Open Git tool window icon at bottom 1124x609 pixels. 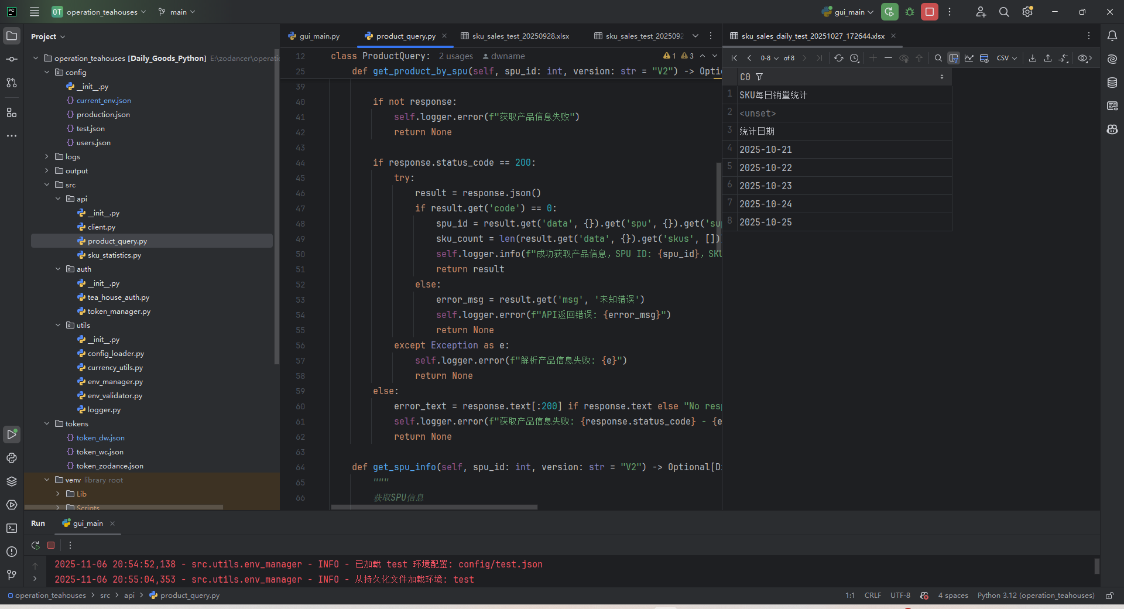coord(12,575)
